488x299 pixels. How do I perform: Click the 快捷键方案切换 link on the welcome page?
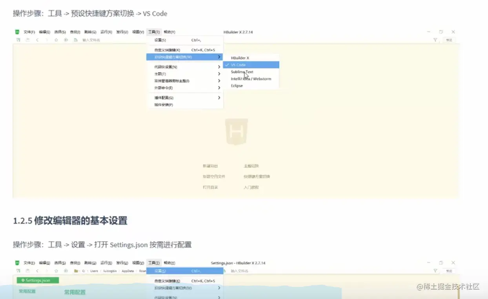(x=257, y=177)
